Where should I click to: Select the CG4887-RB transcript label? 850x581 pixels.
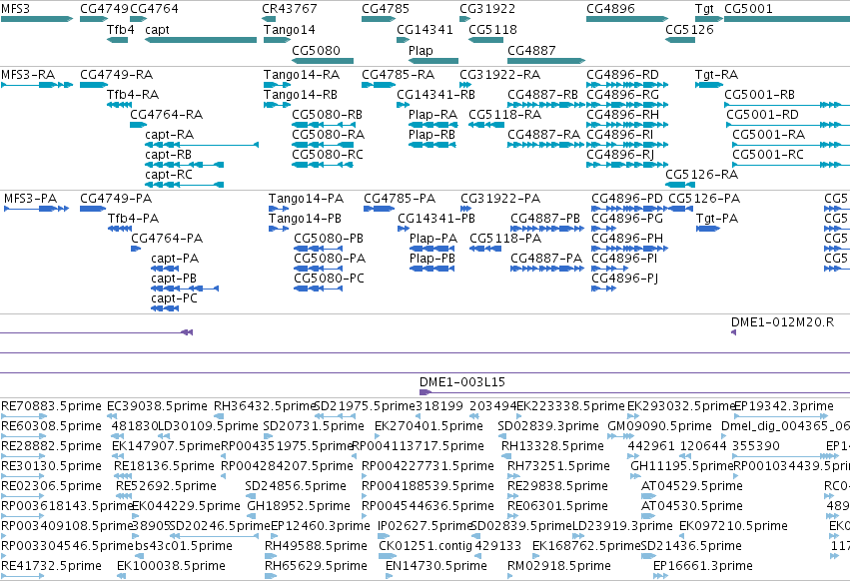pos(542,94)
